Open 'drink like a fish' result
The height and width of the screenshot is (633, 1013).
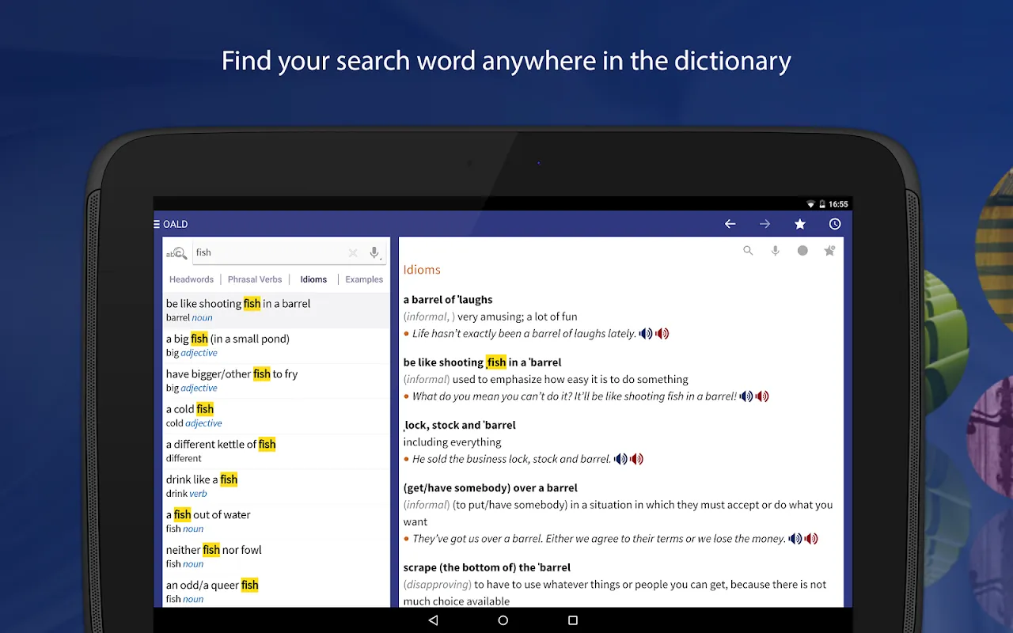point(276,487)
